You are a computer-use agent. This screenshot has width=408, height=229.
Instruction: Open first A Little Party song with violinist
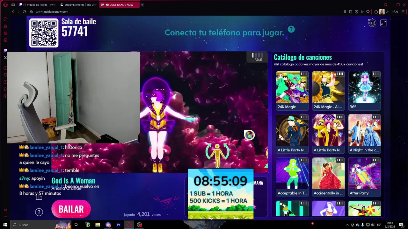(x=292, y=134)
